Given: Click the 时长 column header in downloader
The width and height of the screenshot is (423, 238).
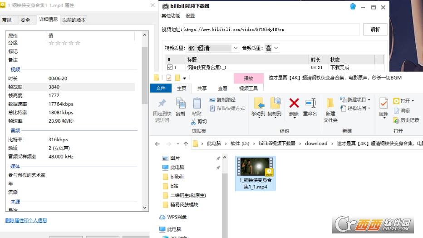Looking at the screenshot, I should [318, 59].
